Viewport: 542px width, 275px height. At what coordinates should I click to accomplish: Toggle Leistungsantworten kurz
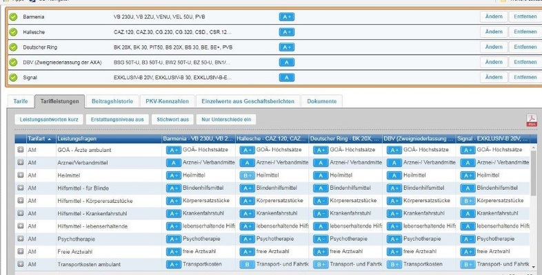pos(49,120)
